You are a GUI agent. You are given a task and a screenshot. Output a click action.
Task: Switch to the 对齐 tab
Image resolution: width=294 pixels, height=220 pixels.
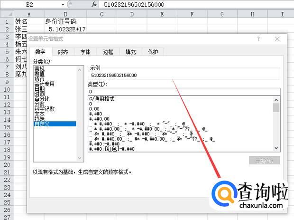tap(63, 52)
